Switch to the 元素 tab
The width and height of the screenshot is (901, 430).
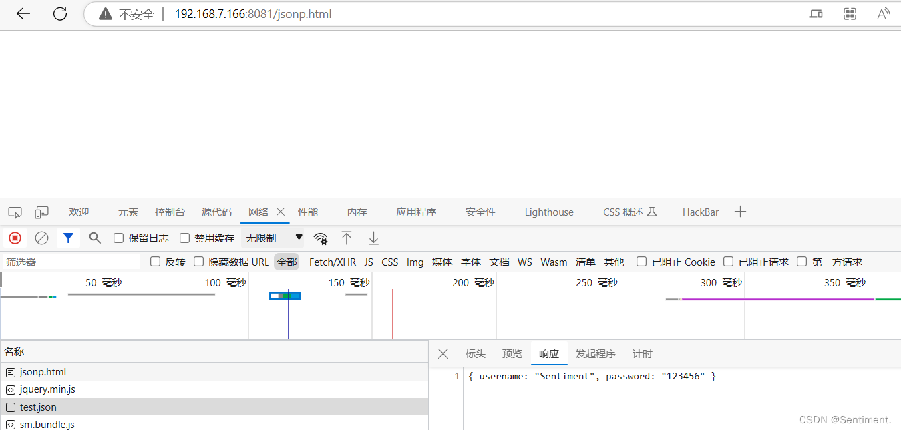(x=128, y=212)
